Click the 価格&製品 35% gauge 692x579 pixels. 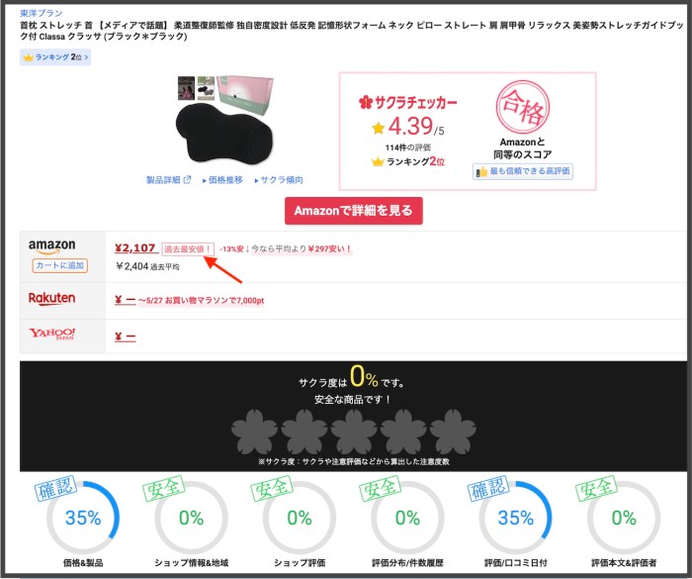83,518
